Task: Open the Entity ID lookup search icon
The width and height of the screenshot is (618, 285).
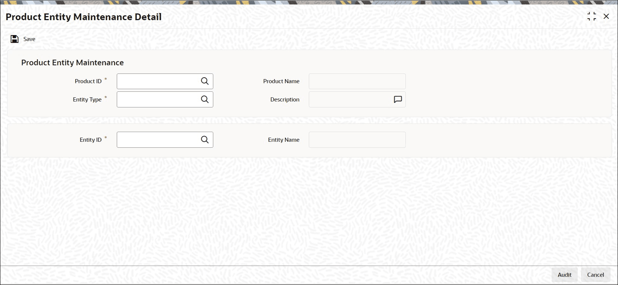Action: coord(205,140)
